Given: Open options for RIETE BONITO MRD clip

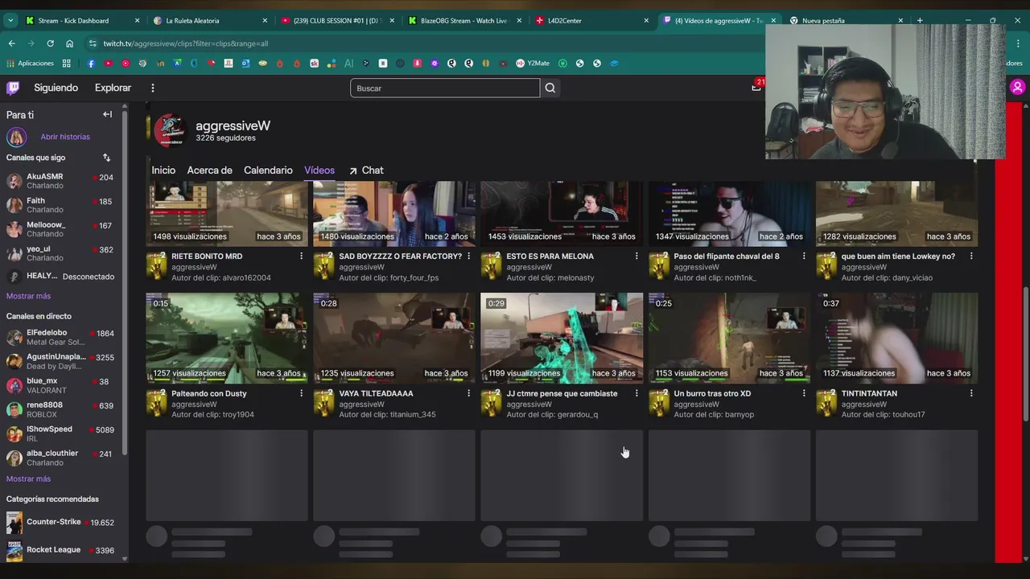Looking at the screenshot, I should coord(301,257).
